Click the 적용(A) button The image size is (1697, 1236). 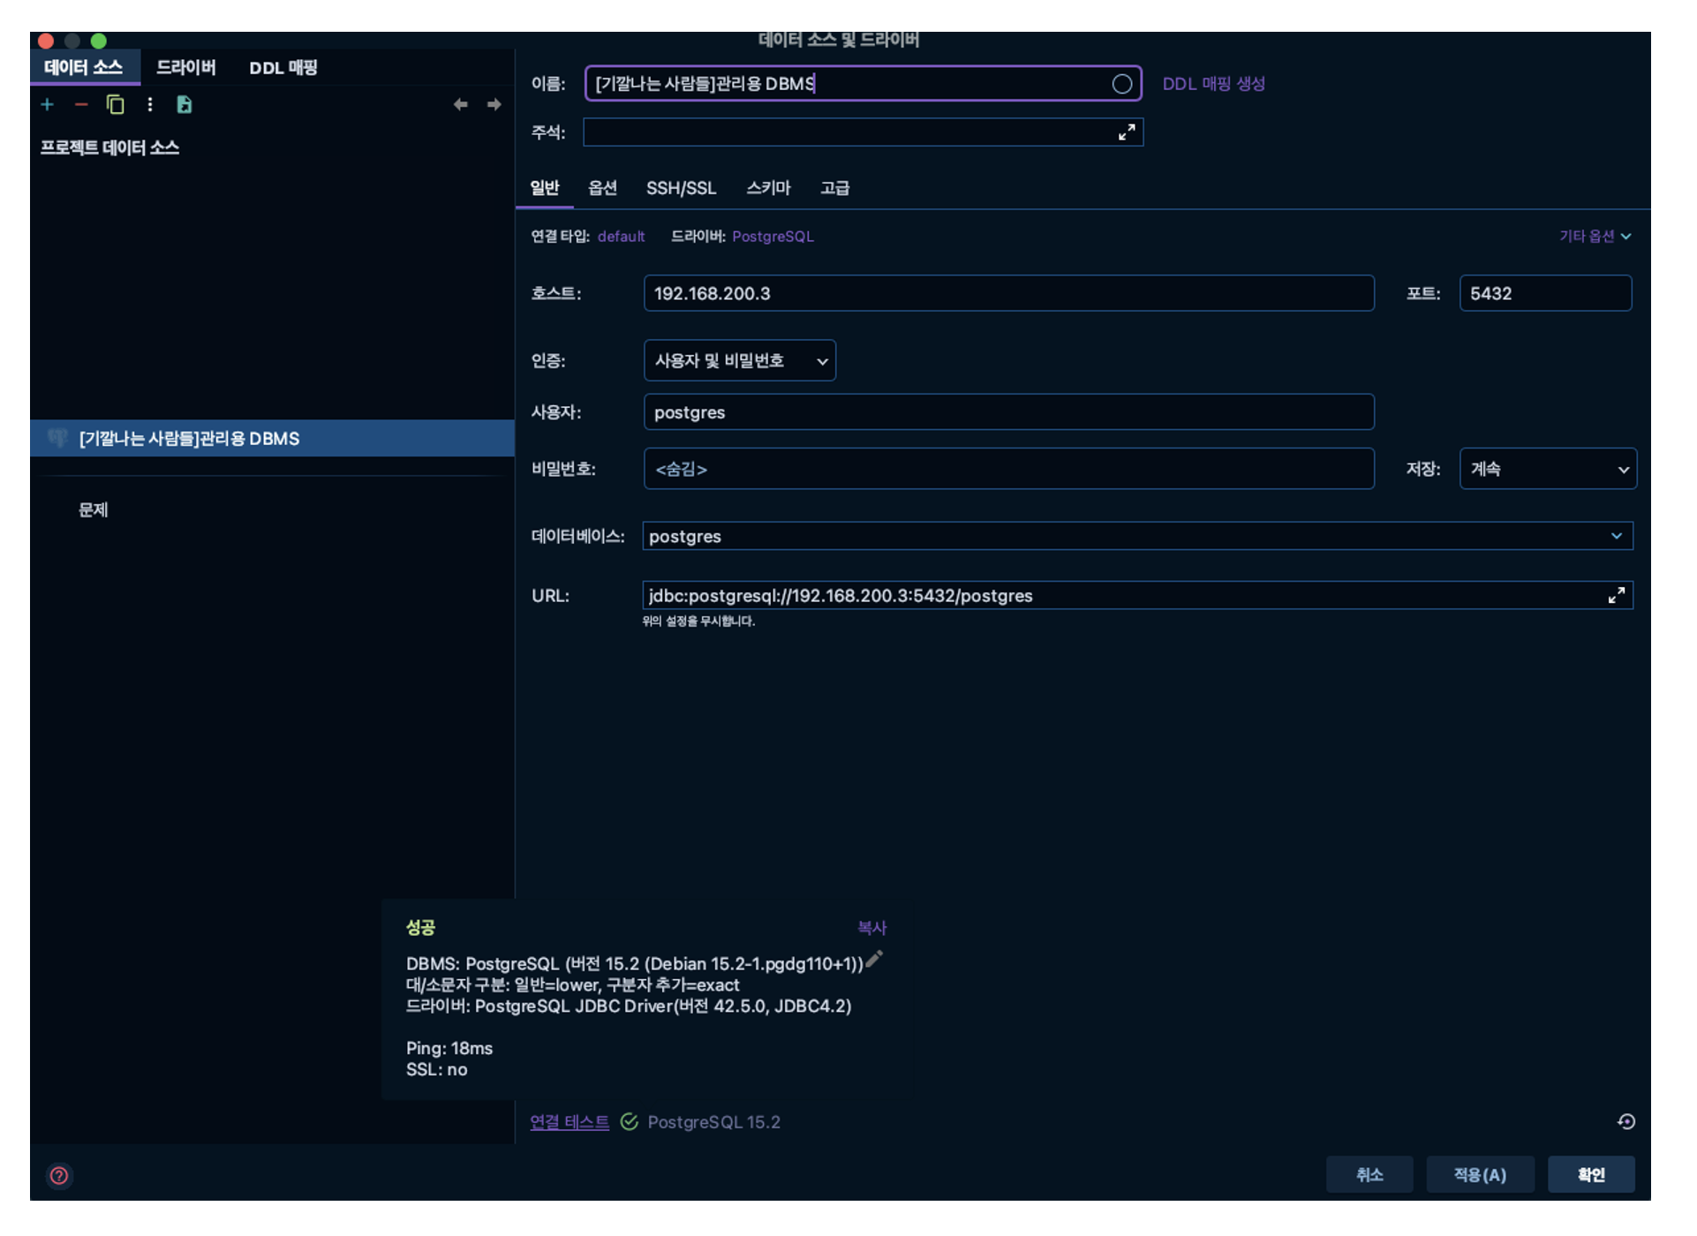pos(1479,1175)
